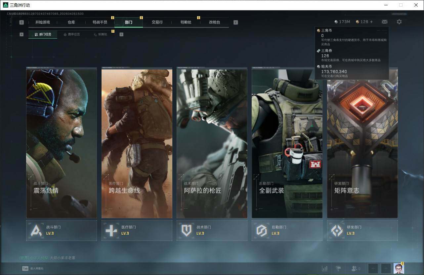The height and width of the screenshot is (275, 424).
Task: Select the 部门任务 sub-tab
Action: 43,34
